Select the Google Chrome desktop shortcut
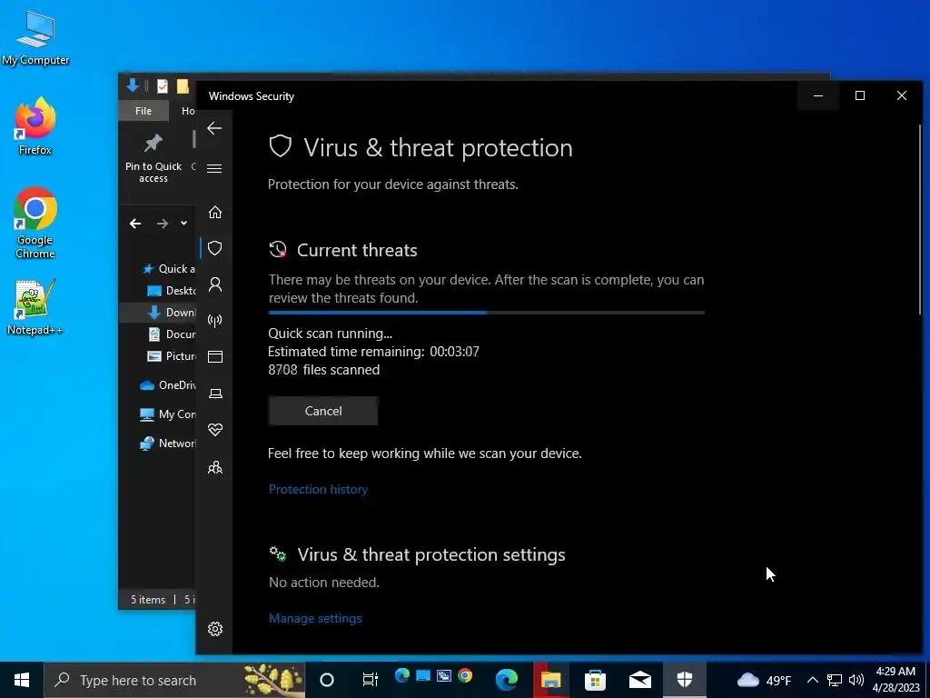The height and width of the screenshot is (698, 930). (35, 224)
